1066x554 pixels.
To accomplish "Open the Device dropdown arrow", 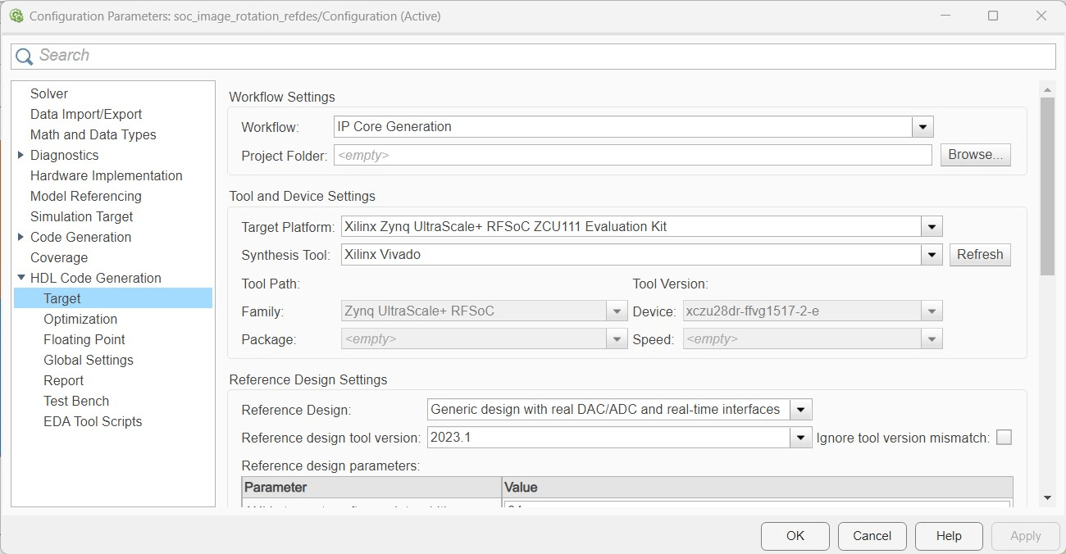I will pyautogui.click(x=932, y=311).
